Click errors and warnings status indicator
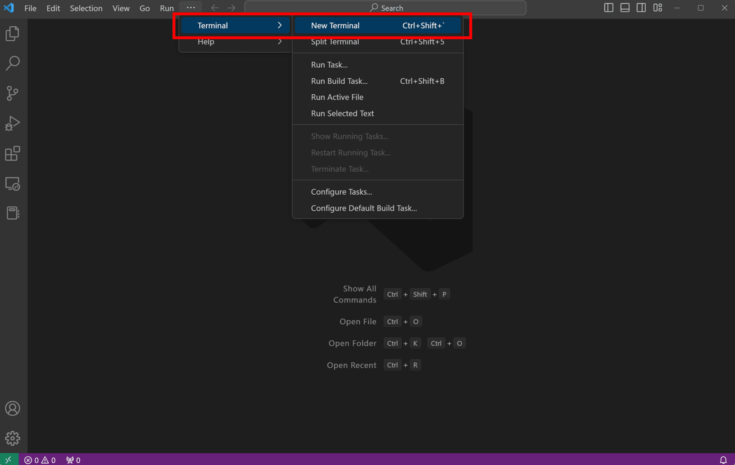The image size is (735, 465). click(40, 460)
